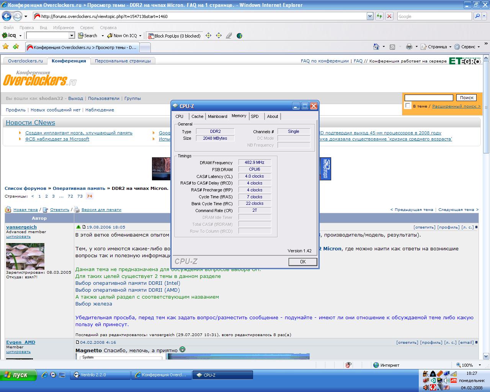The height and width of the screenshot is (392, 490).
Task: Open the zoom level 100% control
Action: tap(467, 365)
